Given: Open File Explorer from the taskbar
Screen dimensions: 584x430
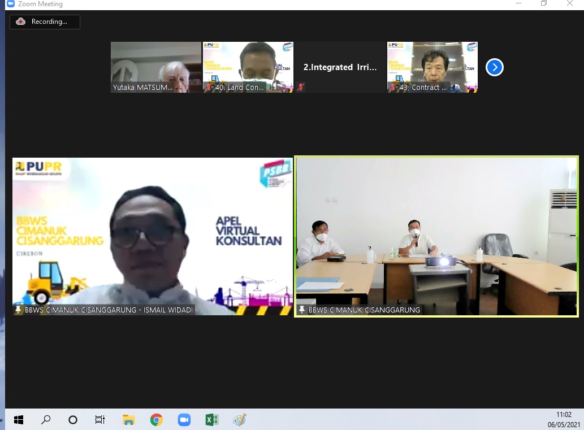Looking at the screenshot, I should coord(128,420).
